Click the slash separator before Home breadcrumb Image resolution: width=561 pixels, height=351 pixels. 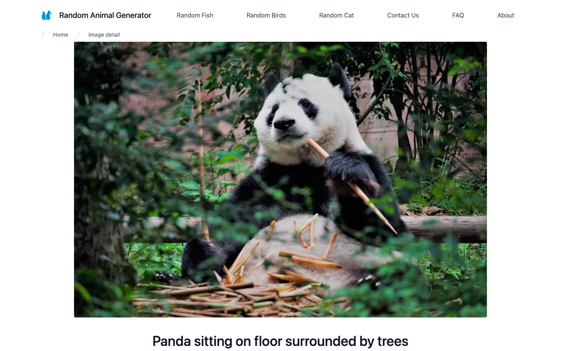pyautogui.click(x=43, y=35)
